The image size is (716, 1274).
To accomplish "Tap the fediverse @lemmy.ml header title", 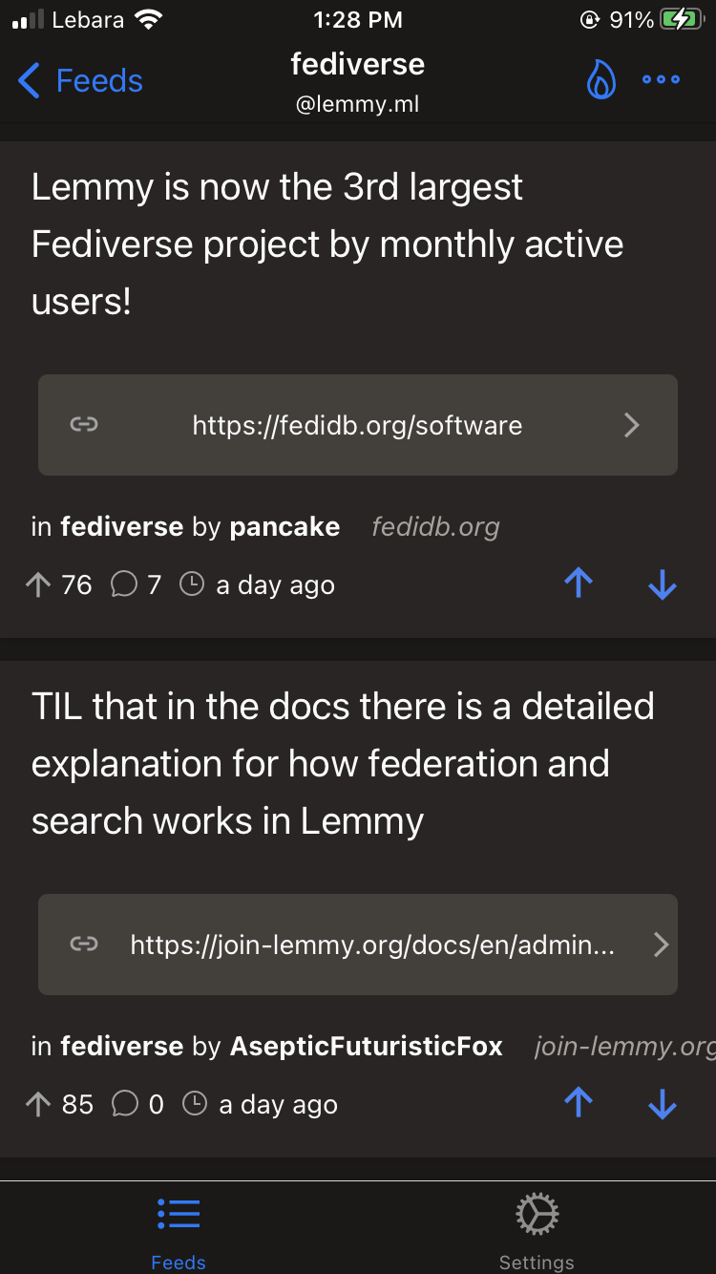I will click(x=357, y=81).
